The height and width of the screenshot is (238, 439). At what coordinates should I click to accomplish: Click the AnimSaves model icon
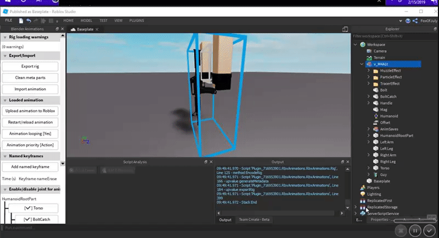point(376,129)
